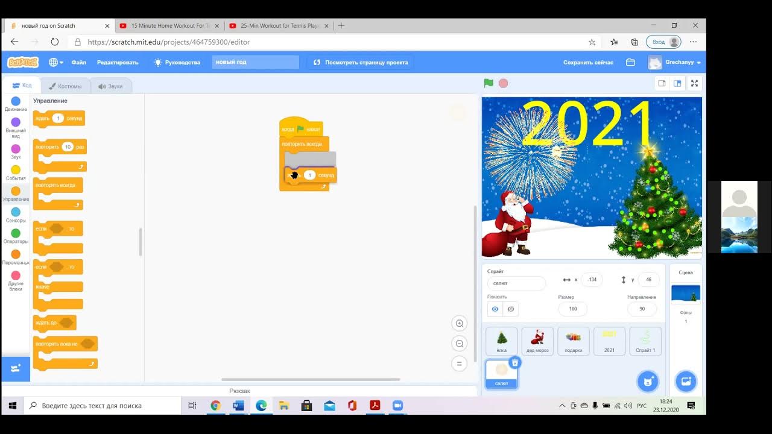772x434 pixels.
Task: Select the Движение block category
Action: click(16, 104)
